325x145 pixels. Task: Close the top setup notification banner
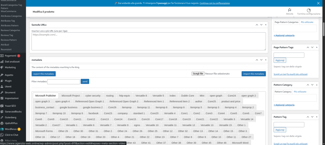click(x=318, y=3)
